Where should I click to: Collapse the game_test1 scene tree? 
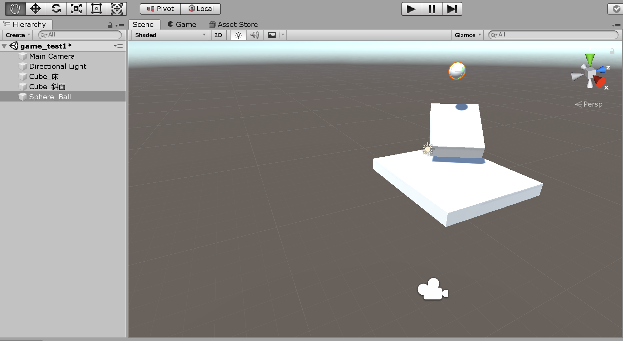[4, 46]
